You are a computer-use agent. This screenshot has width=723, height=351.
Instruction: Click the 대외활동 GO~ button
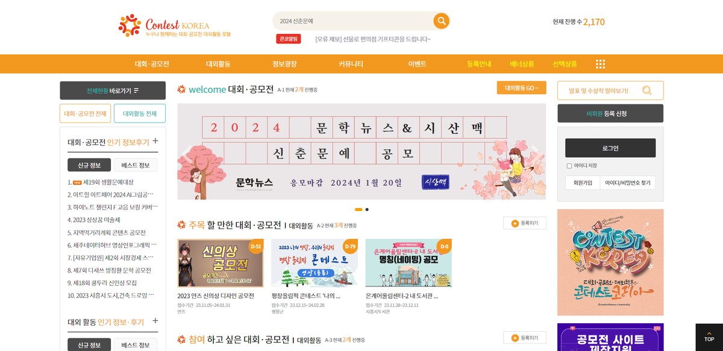click(x=521, y=88)
